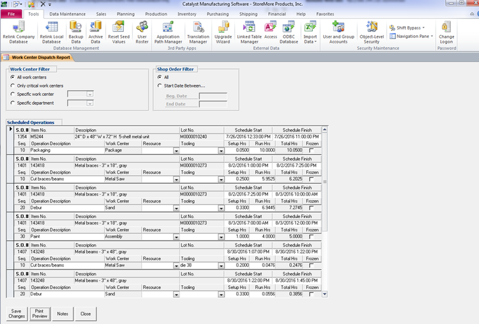The height and width of the screenshot is (324, 479).
Task: Click Print Preview button
Action: [40, 314]
